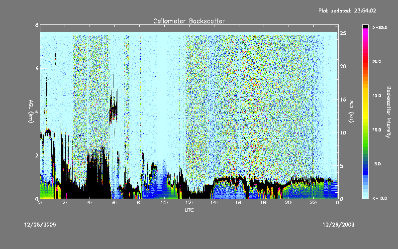Click the 15.0 colorbar value label
The width and height of the screenshot is (398, 249).
pos(377,96)
